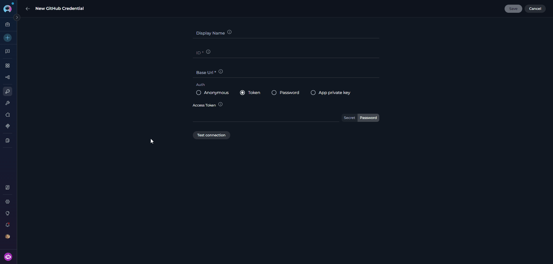The height and width of the screenshot is (264, 553).
Task: Click the Cancel button
Action: (x=535, y=9)
